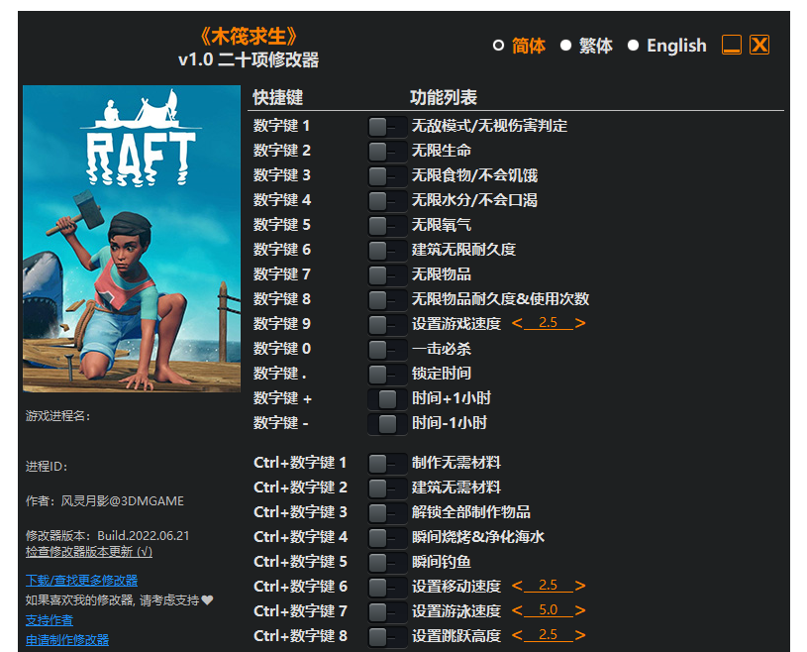Select 繁体 language radio button
The height and width of the screenshot is (652, 807).
click(565, 46)
